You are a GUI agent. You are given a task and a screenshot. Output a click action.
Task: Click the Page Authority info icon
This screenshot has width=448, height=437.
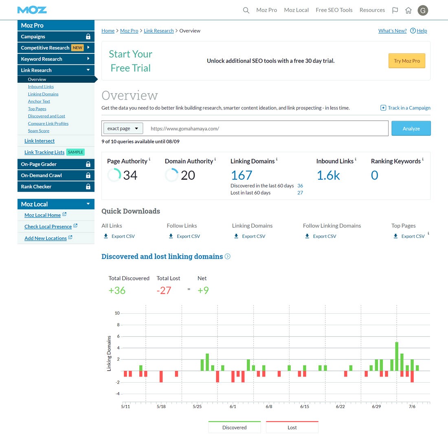(149, 159)
